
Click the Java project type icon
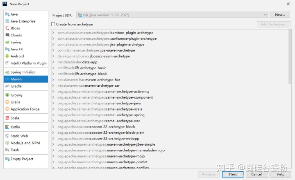[x=7, y=14]
